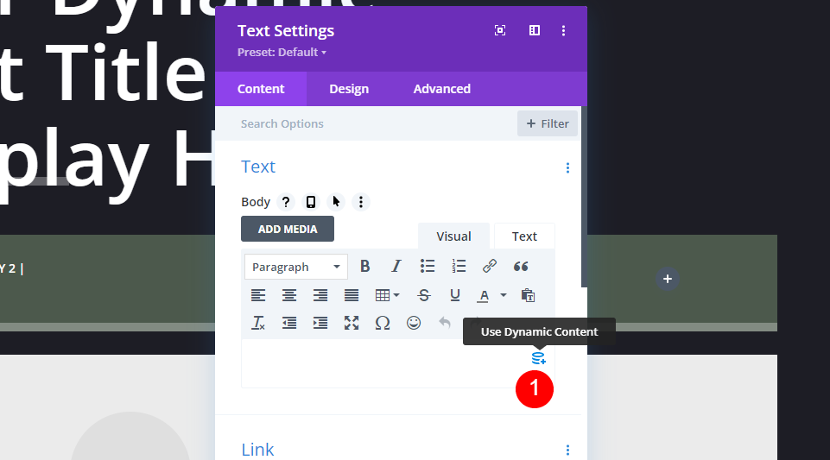
Task: Click the ADD MEDIA button
Action: pyautogui.click(x=288, y=229)
